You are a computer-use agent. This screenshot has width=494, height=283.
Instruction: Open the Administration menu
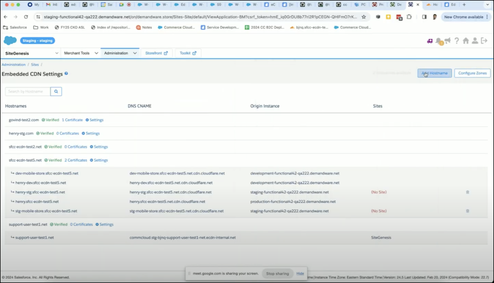point(120,53)
